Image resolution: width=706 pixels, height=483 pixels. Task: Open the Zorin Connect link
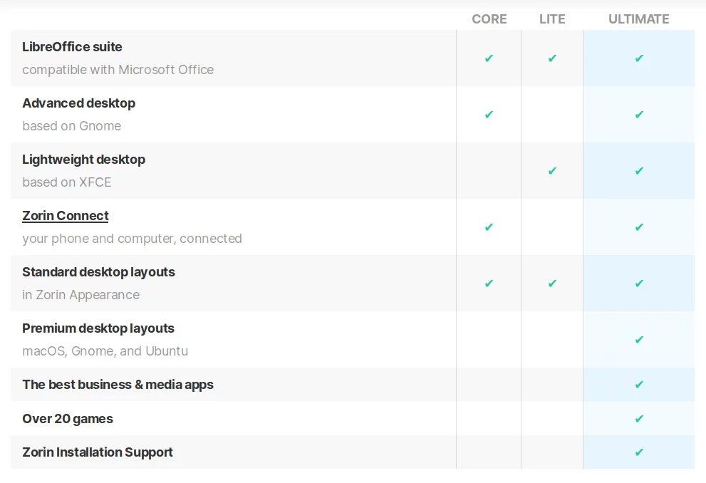[66, 216]
